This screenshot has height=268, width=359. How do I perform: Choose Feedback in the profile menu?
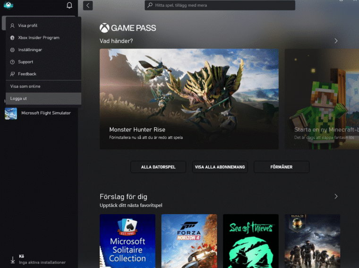(43, 74)
